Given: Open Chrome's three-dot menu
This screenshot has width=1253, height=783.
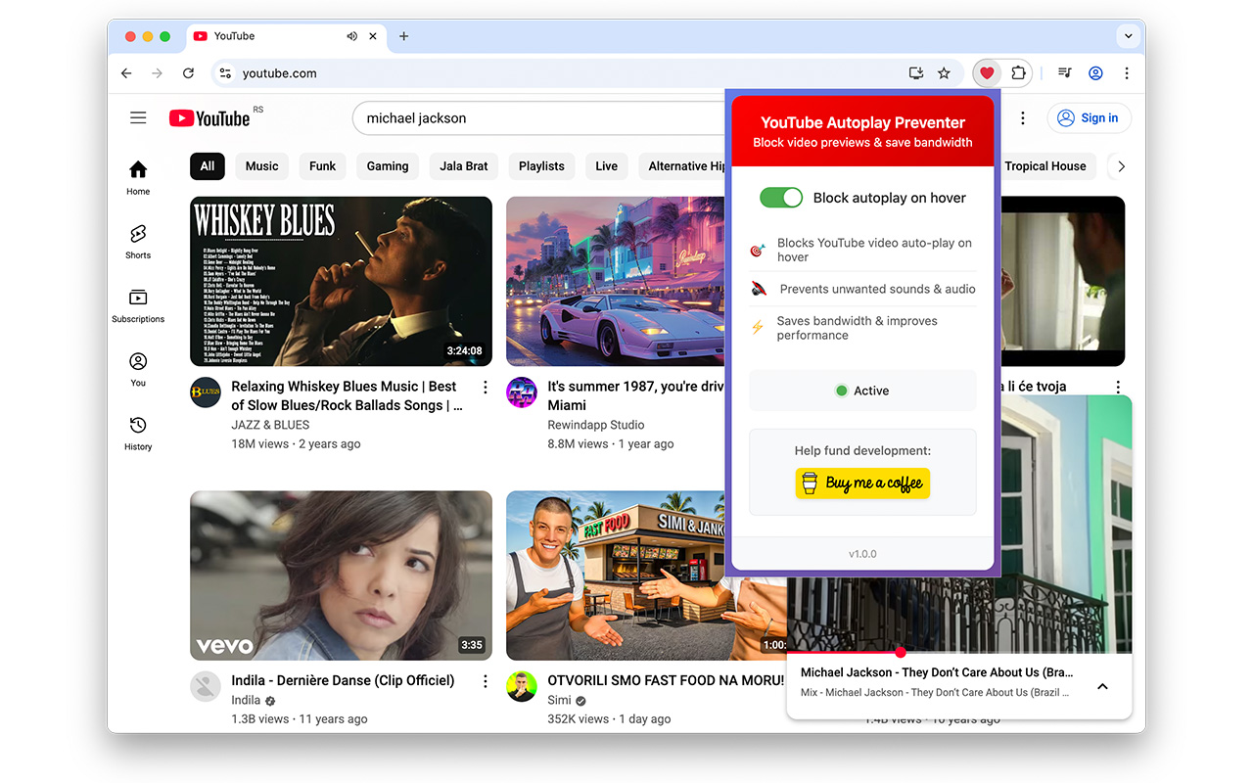Looking at the screenshot, I should click(x=1127, y=73).
